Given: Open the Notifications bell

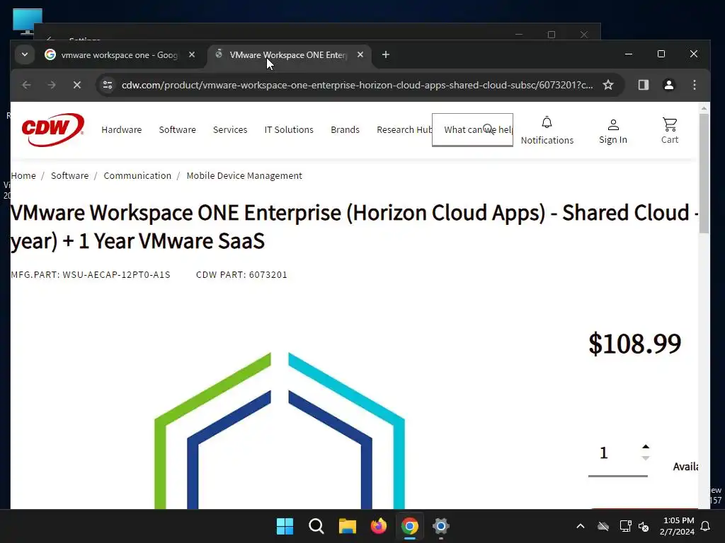Looking at the screenshot, I should 547,131.
